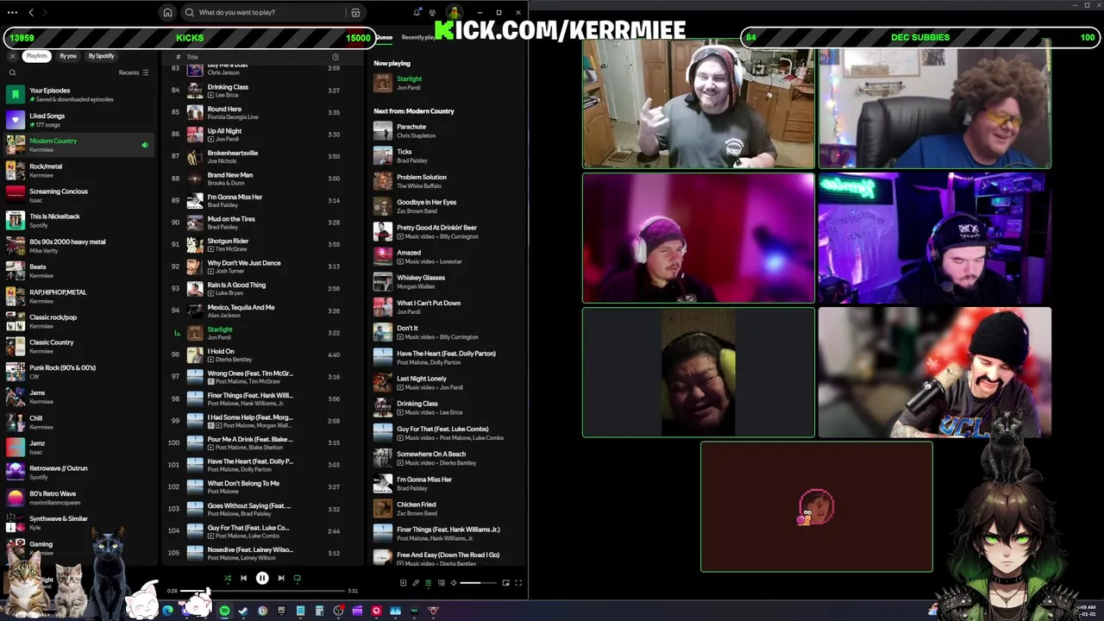
Task: Sort tracks by the duration clock icon
Action: point(336,57)
